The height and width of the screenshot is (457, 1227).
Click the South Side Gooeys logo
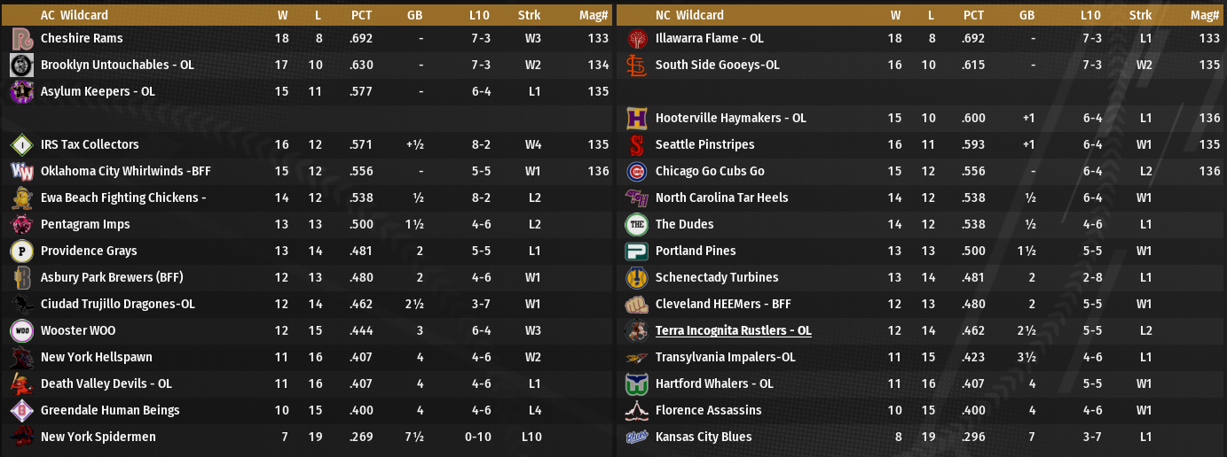636,66
